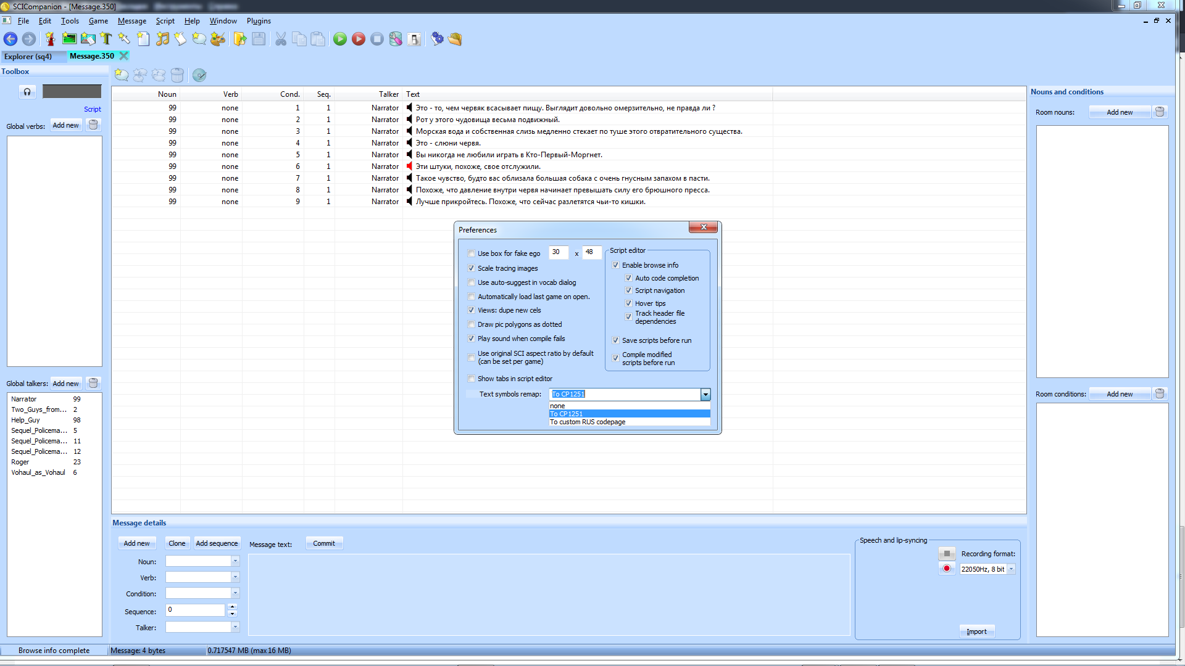Click the red record button for speech

coord(947,569)
